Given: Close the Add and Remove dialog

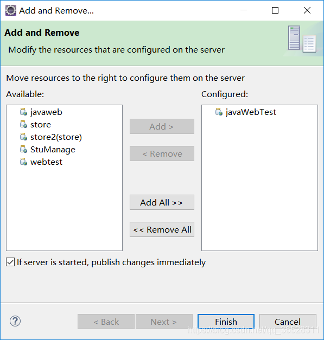Looking at the screenshot, I should point(307,10).
